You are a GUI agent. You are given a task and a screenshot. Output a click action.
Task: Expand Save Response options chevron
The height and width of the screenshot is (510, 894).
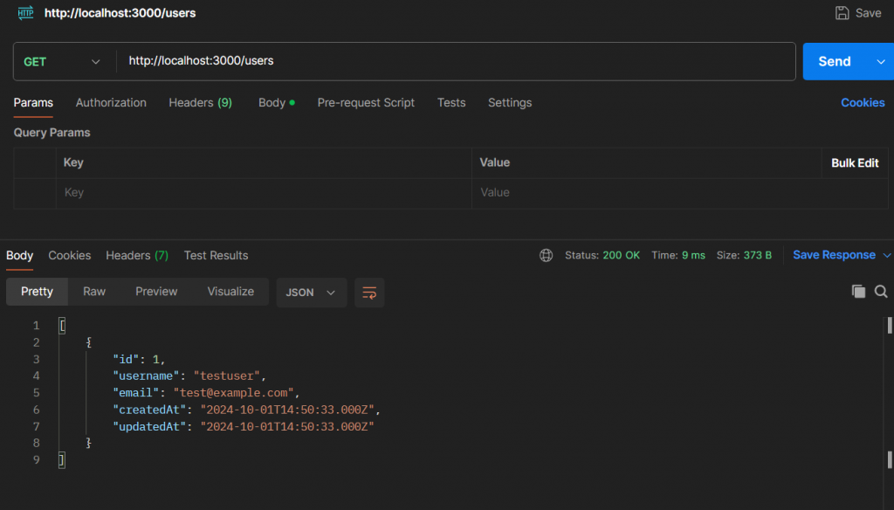(887, 255)
